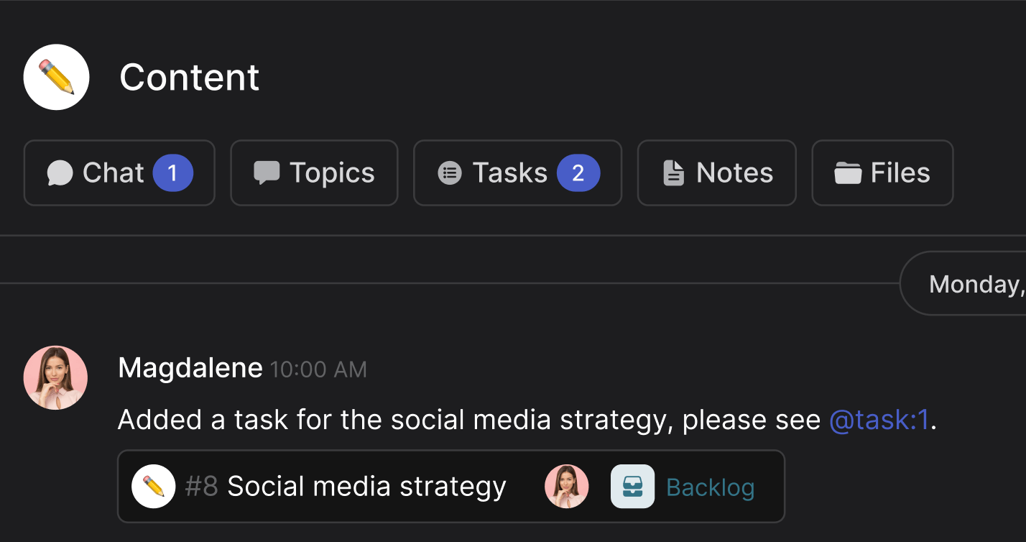Open the Notes tab

pos(716,173)
